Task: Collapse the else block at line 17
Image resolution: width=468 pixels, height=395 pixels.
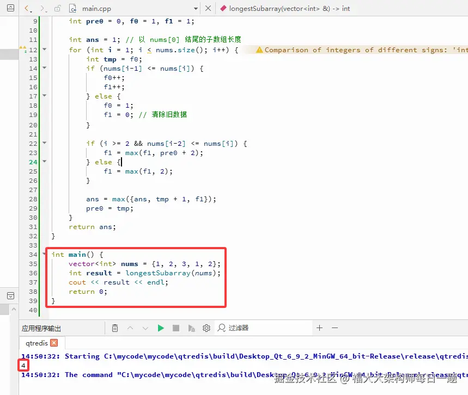Action: point(45,95)
